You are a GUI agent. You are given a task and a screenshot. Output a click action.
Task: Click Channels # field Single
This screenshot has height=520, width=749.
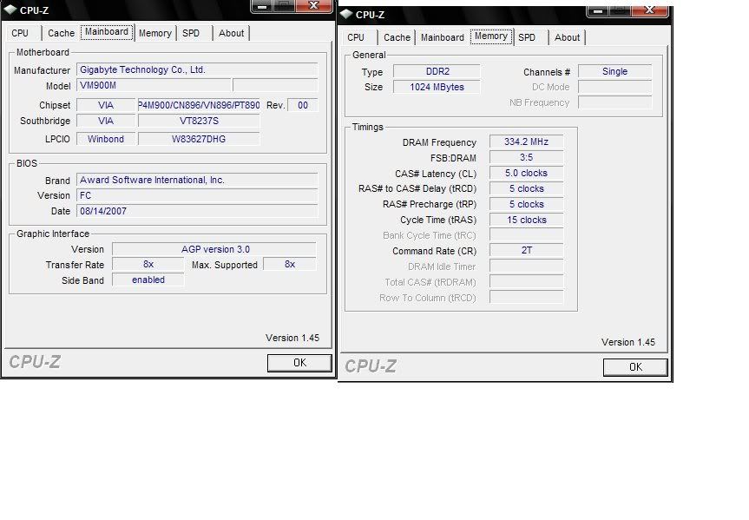614,71
